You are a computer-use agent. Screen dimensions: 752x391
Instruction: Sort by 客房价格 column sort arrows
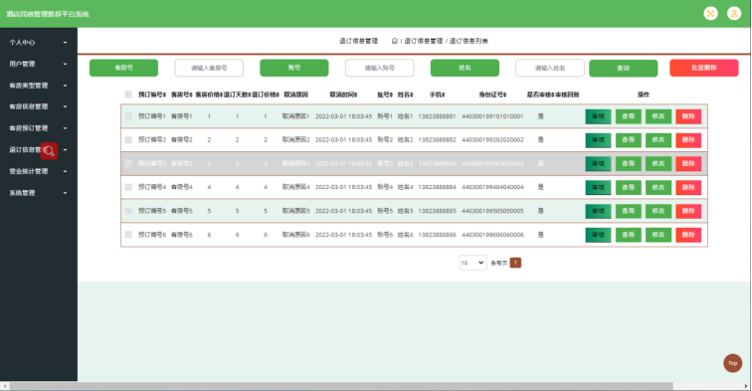click(221, 95)
